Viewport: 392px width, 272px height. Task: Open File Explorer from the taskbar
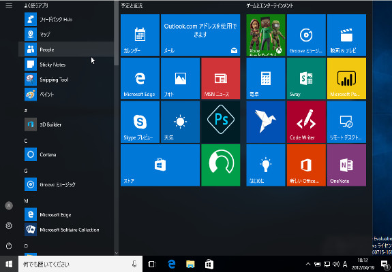pos(190,264)
